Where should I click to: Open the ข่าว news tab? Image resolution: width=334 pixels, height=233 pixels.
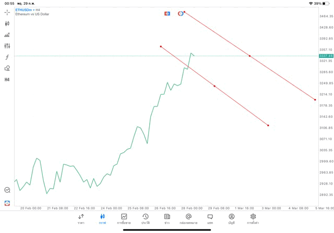(x=167, y=218)
